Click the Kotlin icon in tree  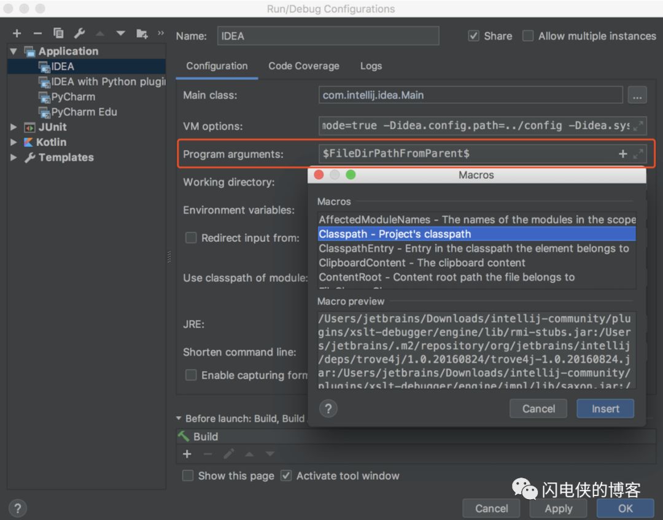(28, 142)
